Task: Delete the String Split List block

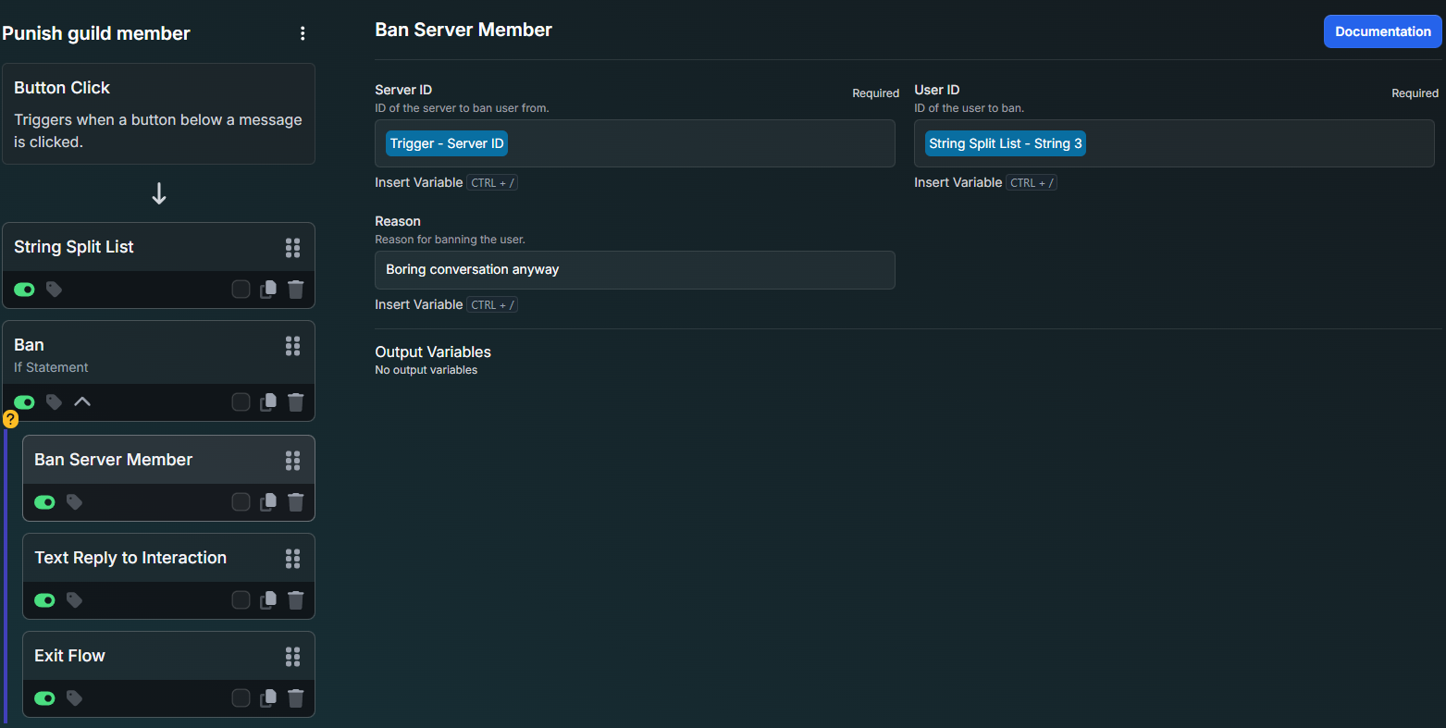Action: coord(296,290)
